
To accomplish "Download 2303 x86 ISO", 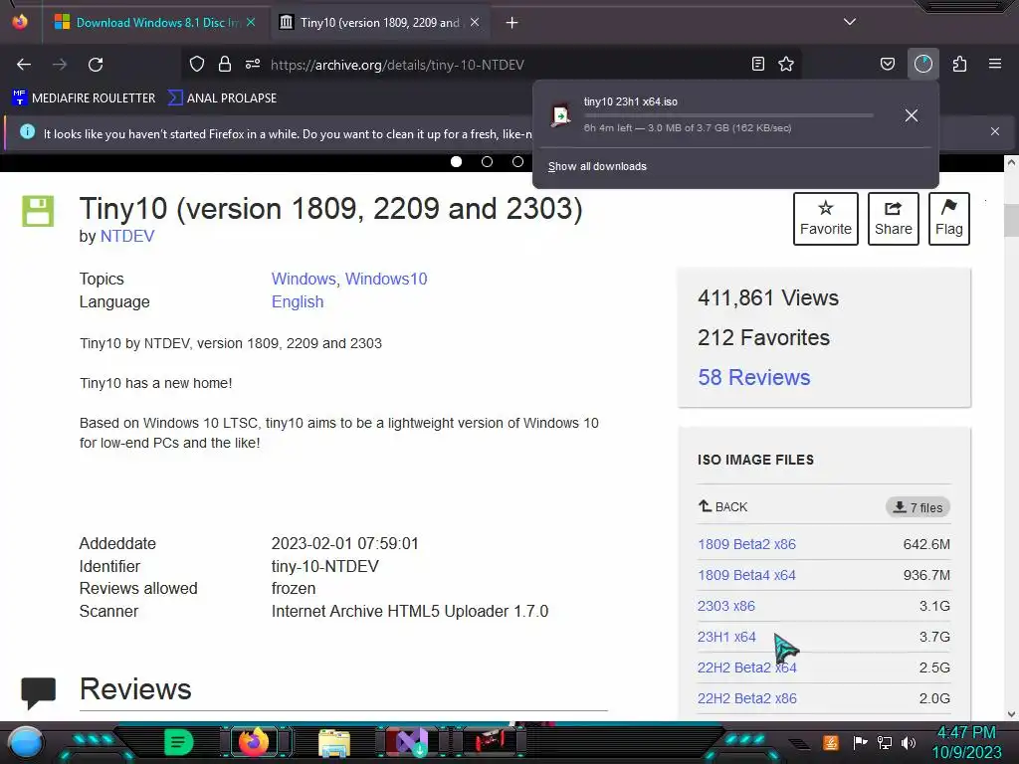I will pyautogui.click(x=725, y=606).
